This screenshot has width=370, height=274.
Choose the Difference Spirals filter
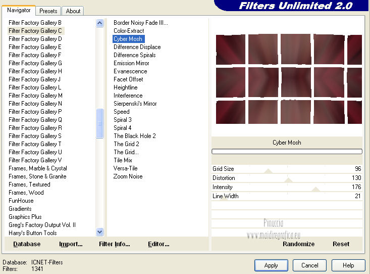click(x=134, y=55)
